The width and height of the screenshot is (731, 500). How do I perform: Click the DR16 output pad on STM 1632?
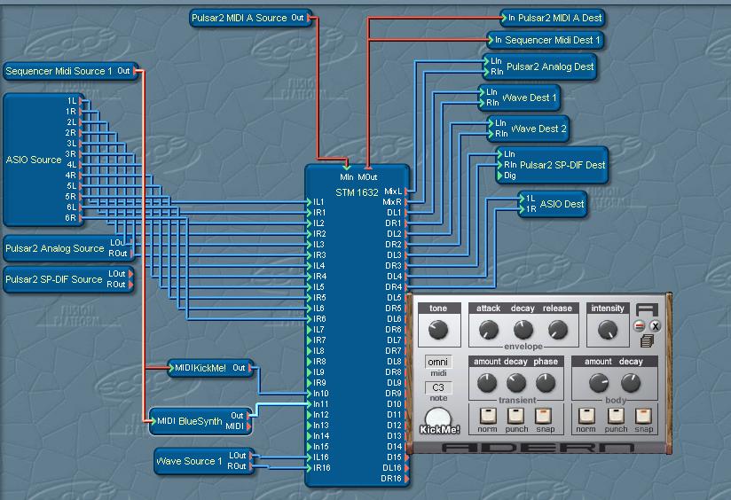(406, 478)
